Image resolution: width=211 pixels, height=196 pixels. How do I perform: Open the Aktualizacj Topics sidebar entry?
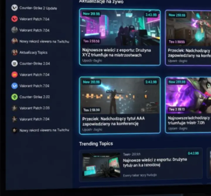point(33,53)
